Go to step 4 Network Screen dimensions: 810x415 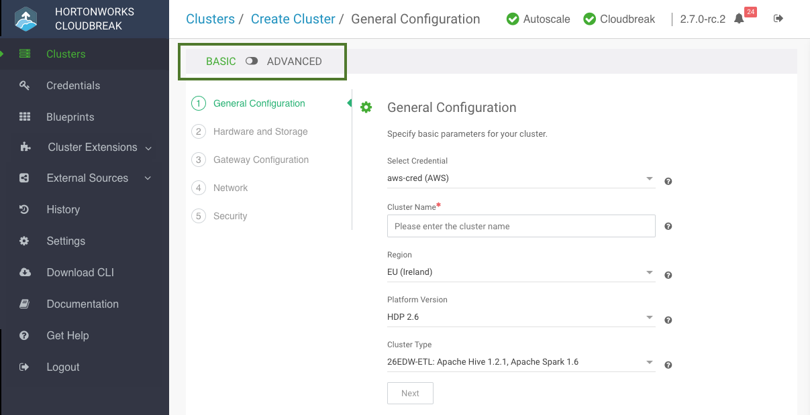219,188
